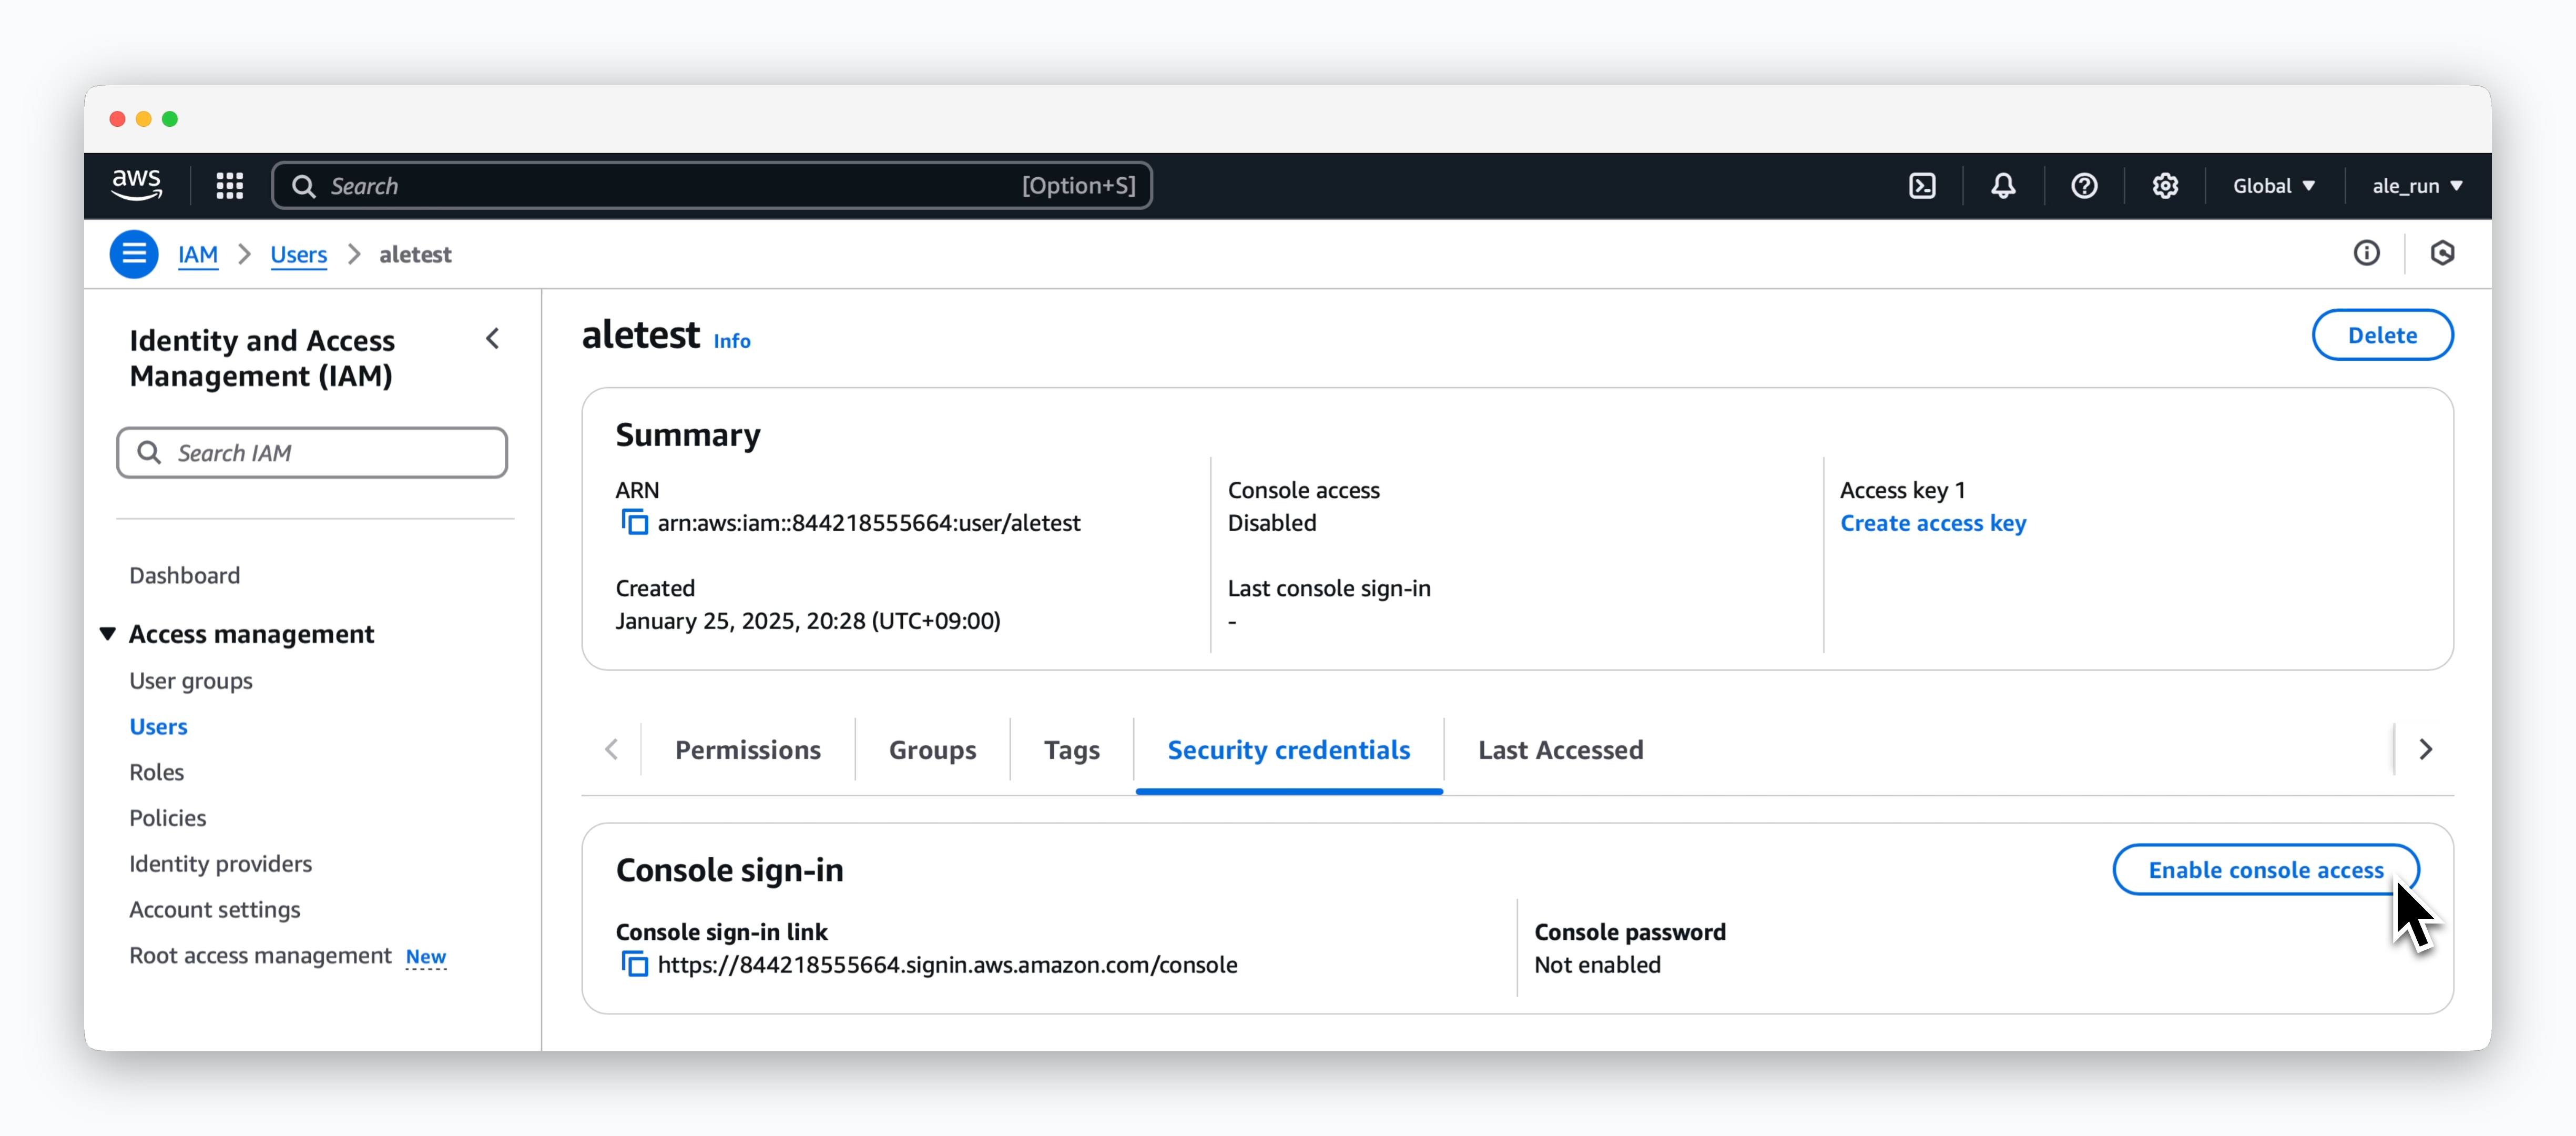Toggle the blue hamburger navigation button

(134, 254)
